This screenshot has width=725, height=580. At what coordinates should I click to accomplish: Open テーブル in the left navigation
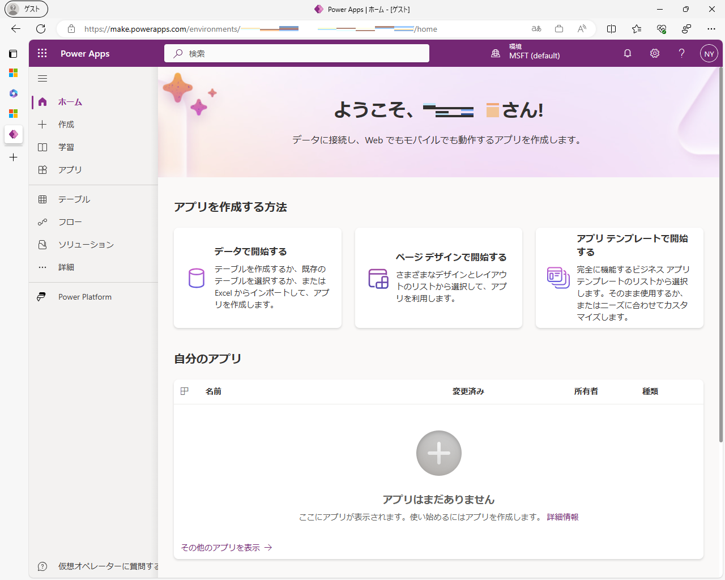[93, 199]
